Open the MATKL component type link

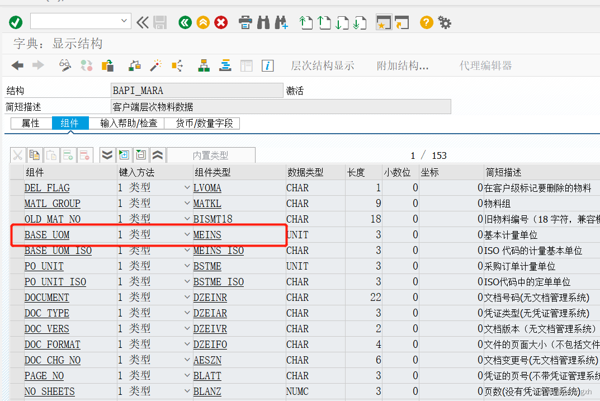(207, 204)
